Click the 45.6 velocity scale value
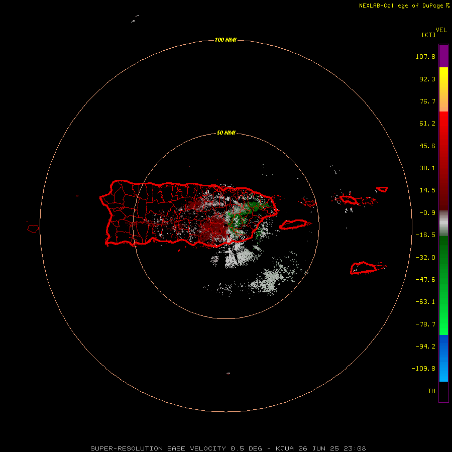The width and height of the screenshot is (452, 452). pyautogui.click(x=427, y=146)
